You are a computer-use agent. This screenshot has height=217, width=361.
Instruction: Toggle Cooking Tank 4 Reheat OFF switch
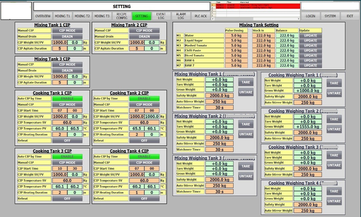pos(144,199)
